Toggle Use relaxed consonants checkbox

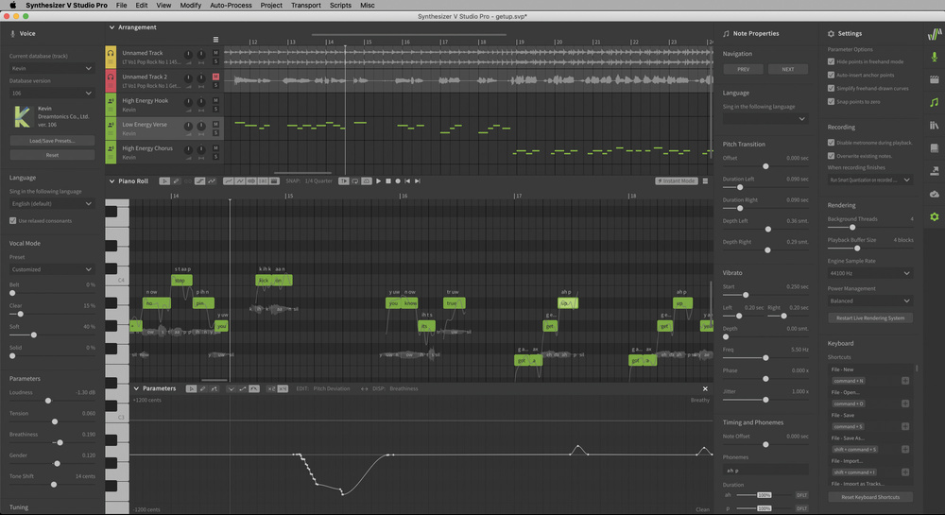[x=13, y=221]
